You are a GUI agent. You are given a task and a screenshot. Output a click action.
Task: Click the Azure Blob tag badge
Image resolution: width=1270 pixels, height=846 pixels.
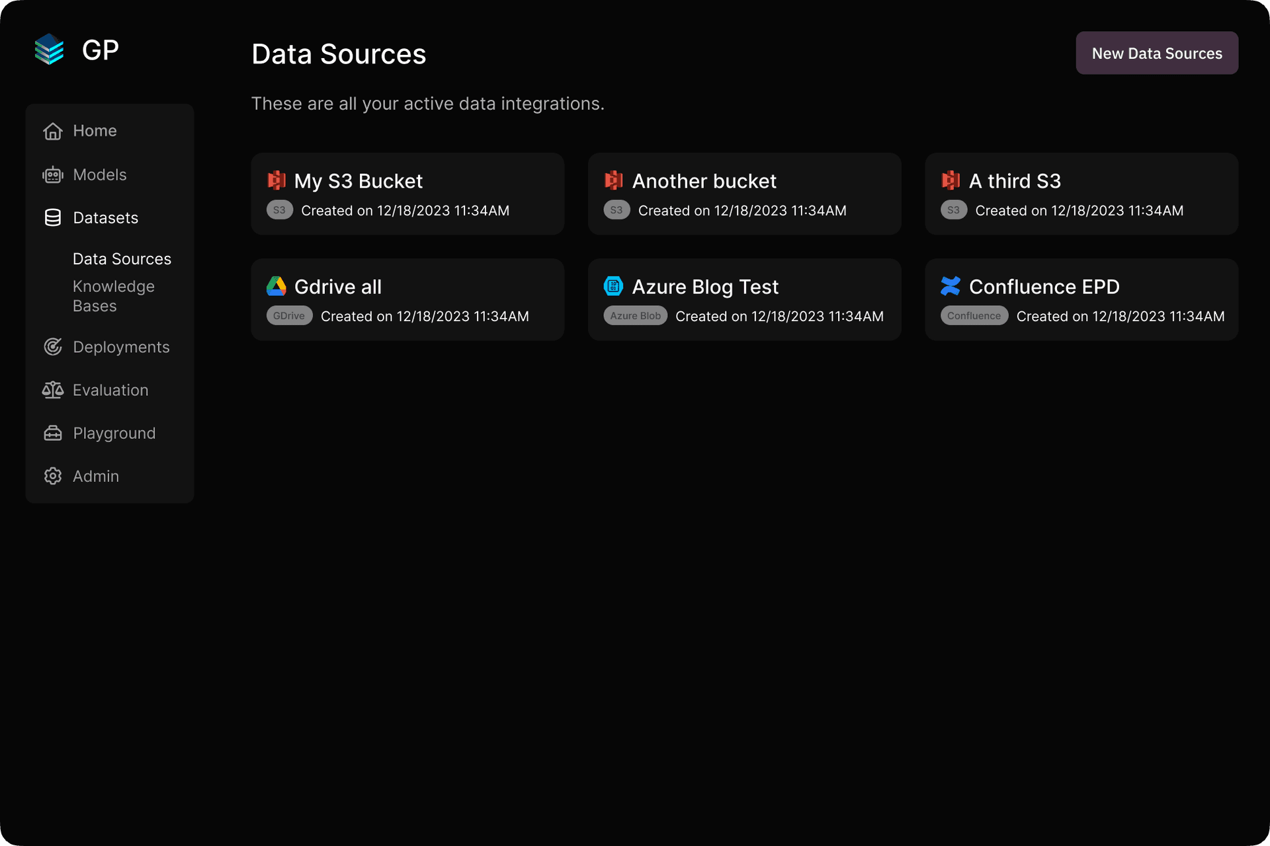pyautogui.click(x=635, y=316)
